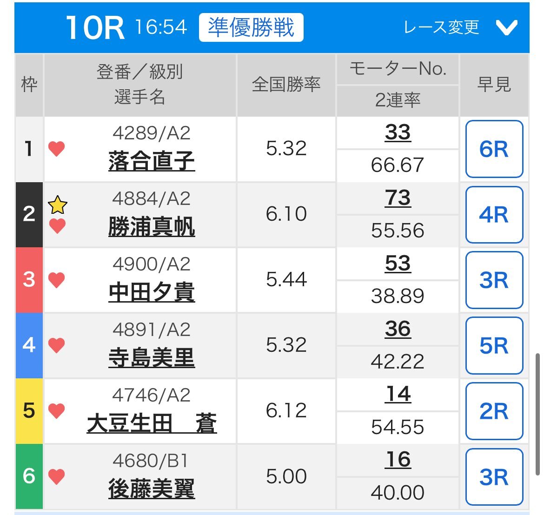Toggle the heart favorite for 後藤美翼
Image resolution: width=544 pixels, height=515 pixels.
click(x=57, y=476)
